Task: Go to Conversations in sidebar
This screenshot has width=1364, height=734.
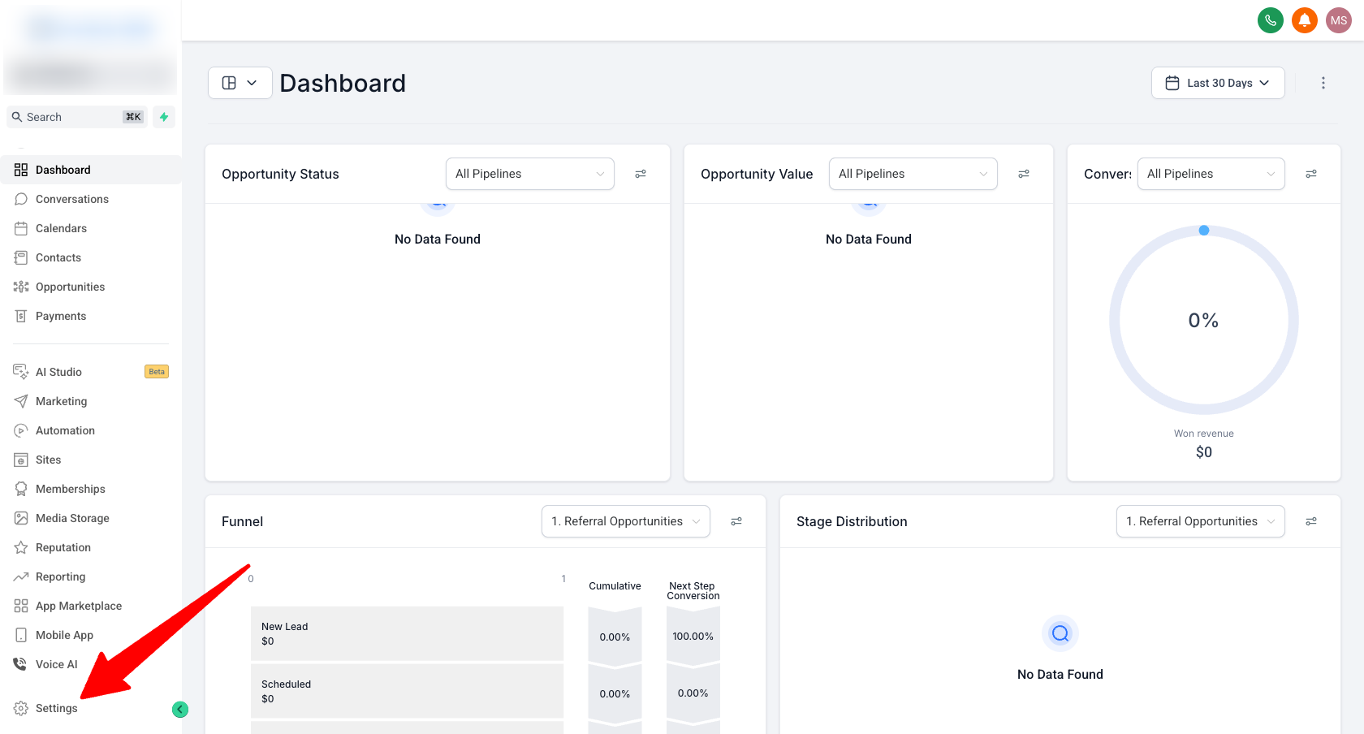Action: [71, 199]
